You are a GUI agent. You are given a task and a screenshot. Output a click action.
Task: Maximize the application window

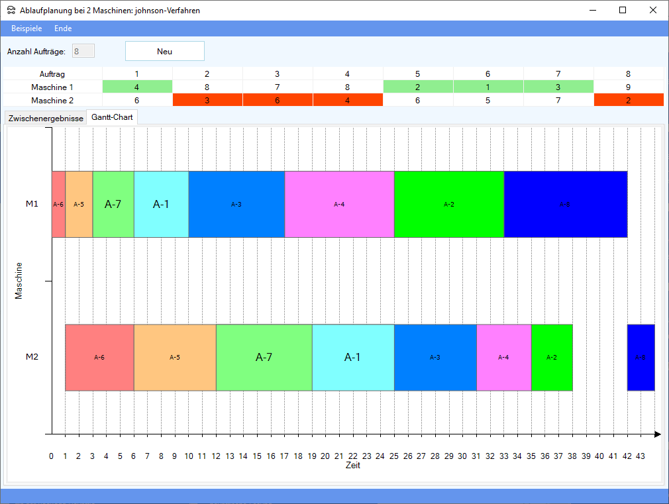(623, 10)
